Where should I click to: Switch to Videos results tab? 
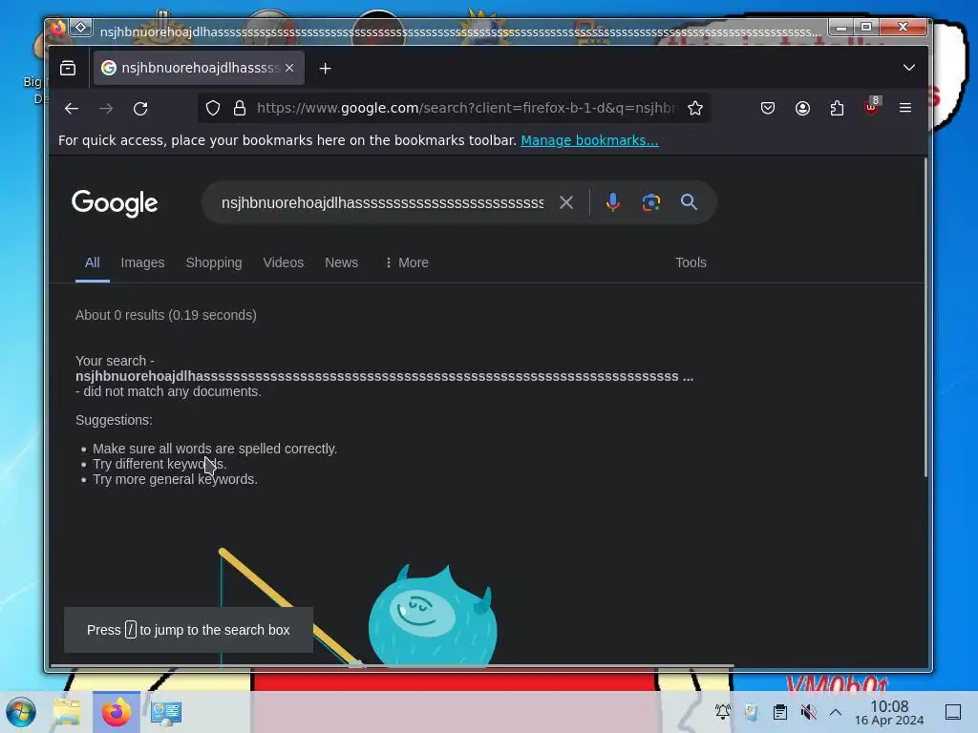283,263
